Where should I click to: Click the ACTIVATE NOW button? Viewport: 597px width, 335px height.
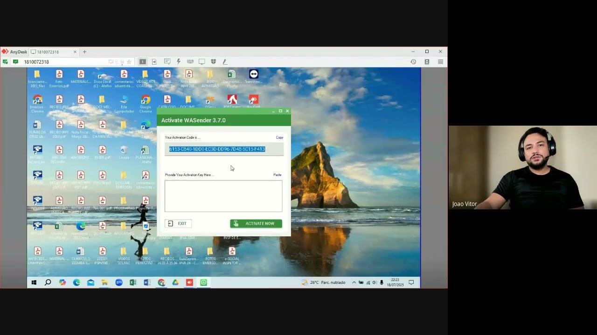tap(256, 223)
